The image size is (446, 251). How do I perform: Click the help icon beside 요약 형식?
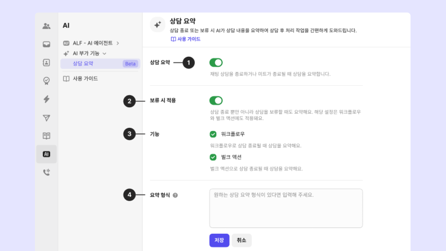175,195
